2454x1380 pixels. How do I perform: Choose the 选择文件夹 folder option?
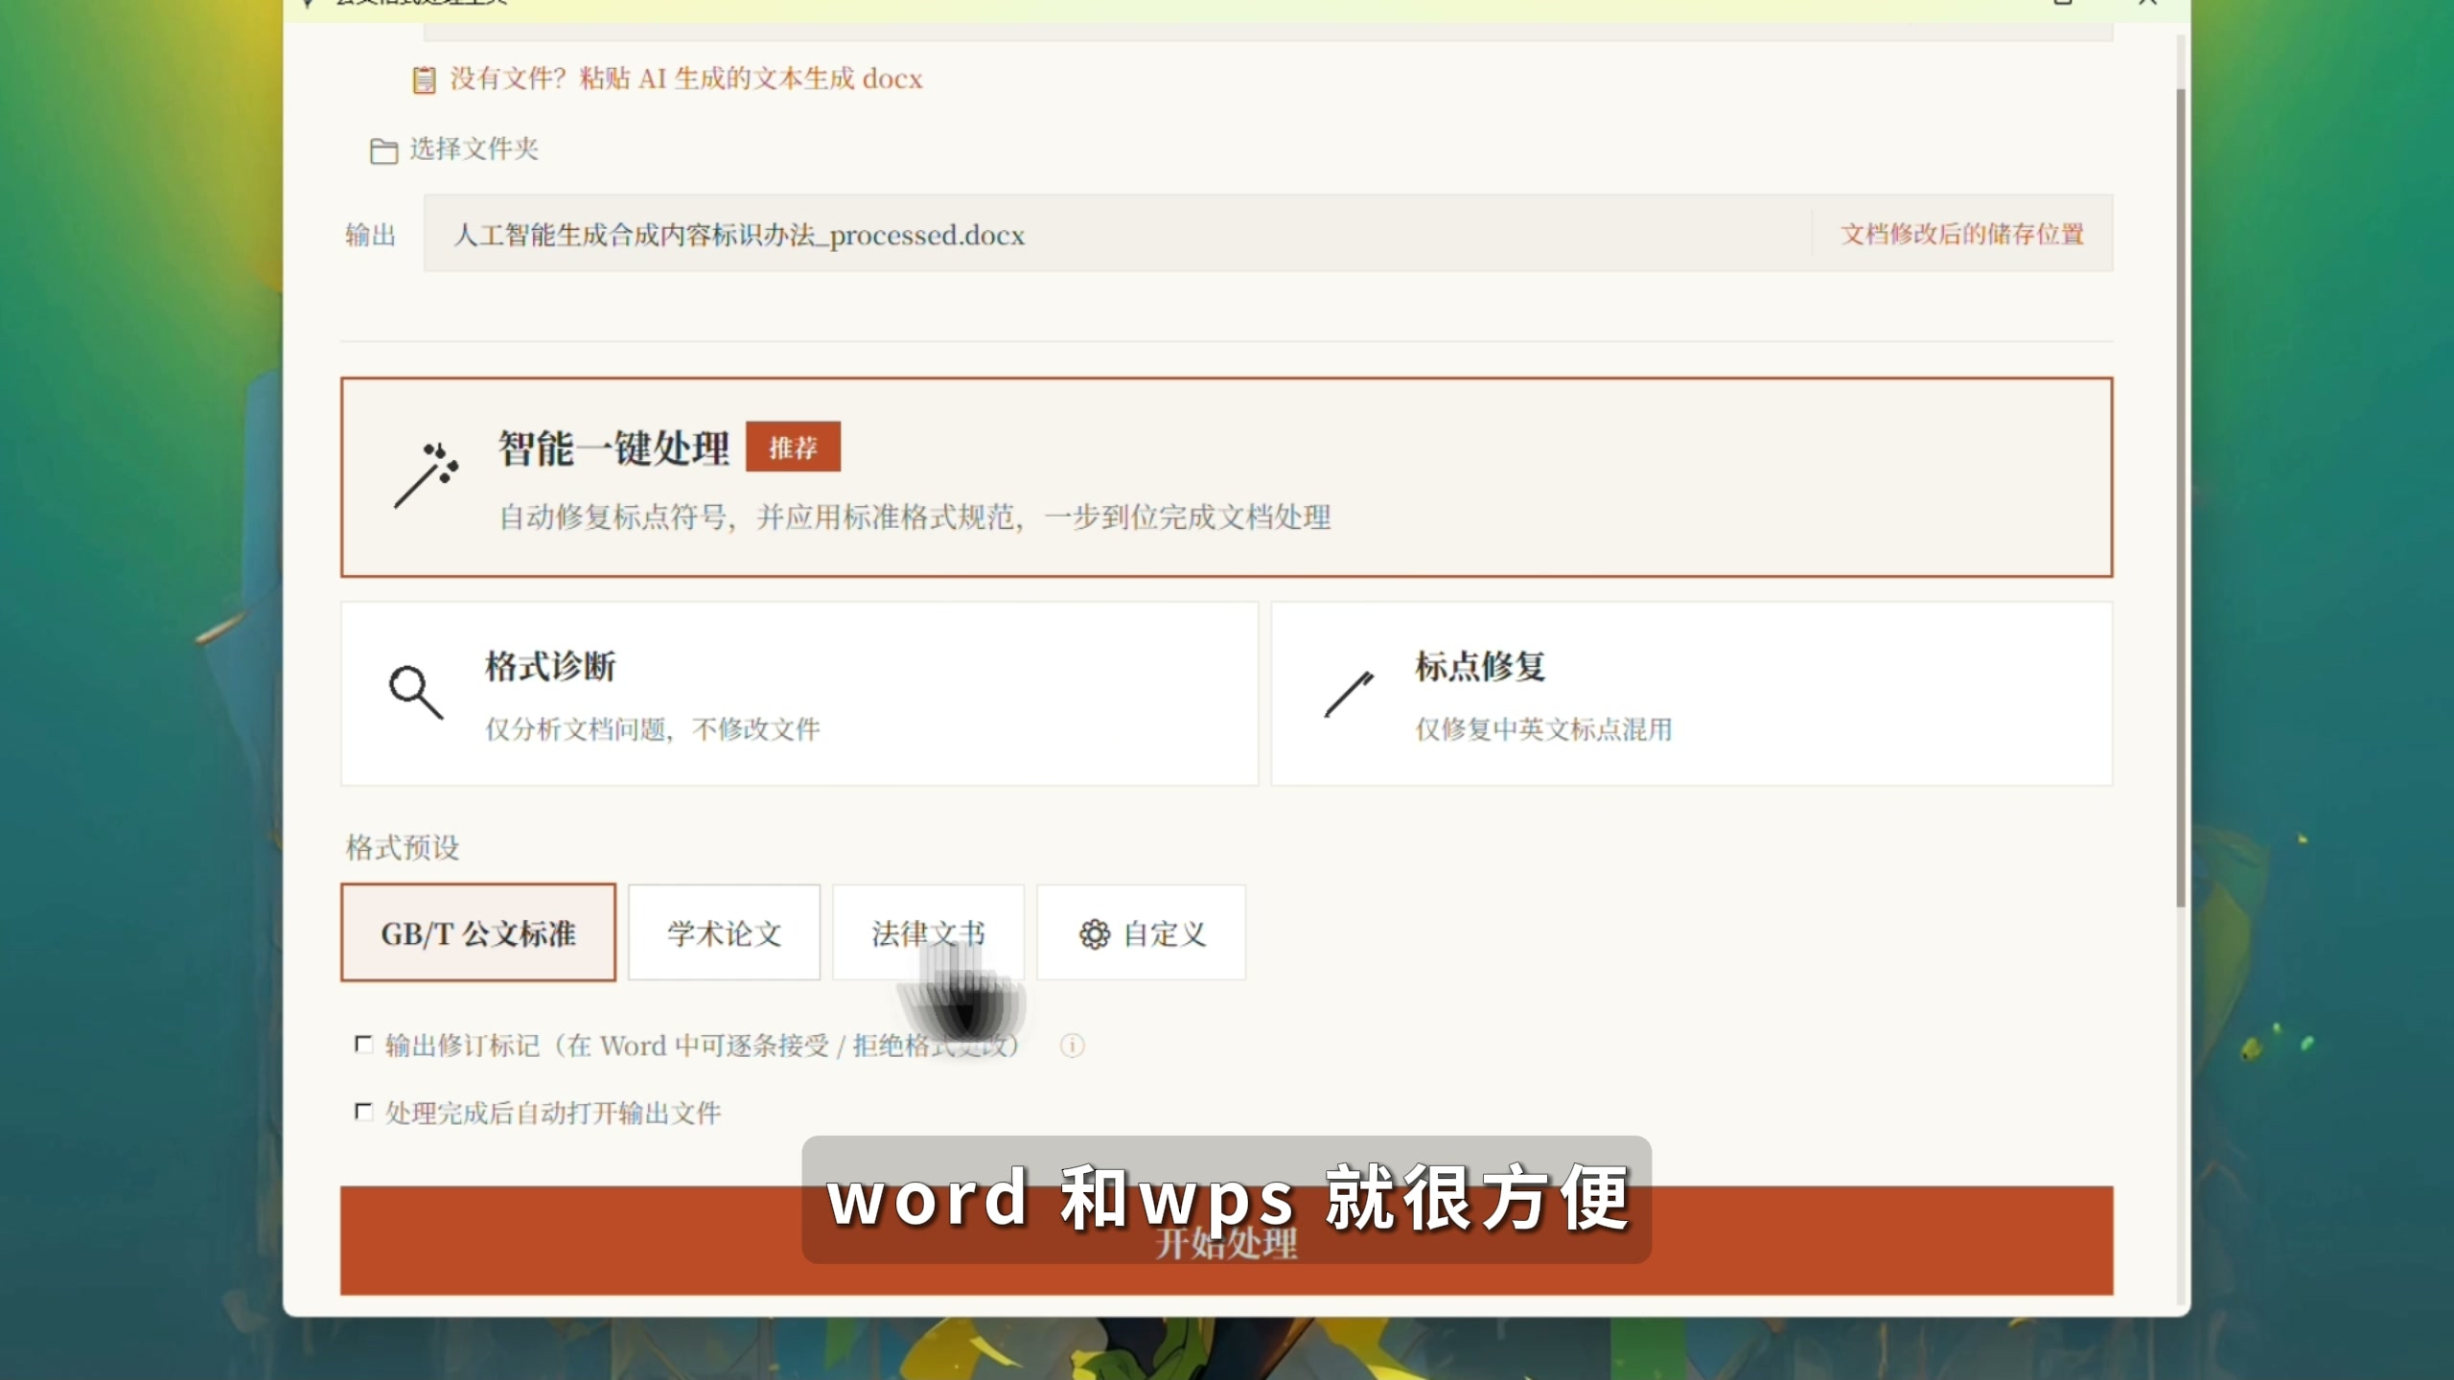[474, 149]
